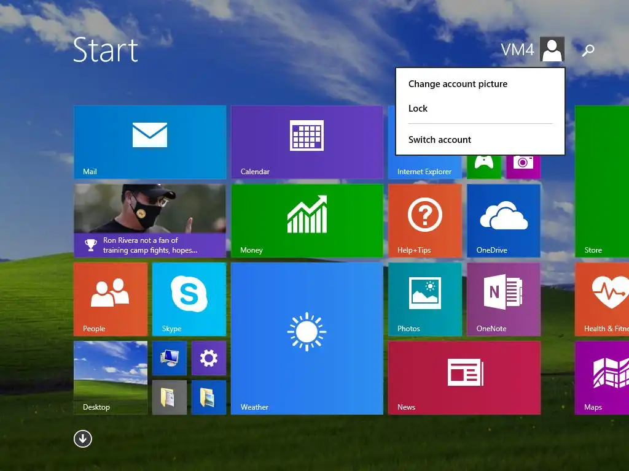Open the Pictures folder tile
The height and width of the screenshot is (471, 629).
[x=209, y=397]
